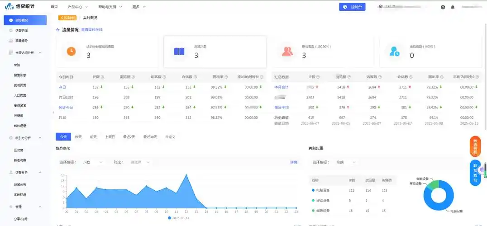The image size is (487, 226).
Task: Click help icon next to 浏览量 in 今日昨日 table
Action: point(134,77)
